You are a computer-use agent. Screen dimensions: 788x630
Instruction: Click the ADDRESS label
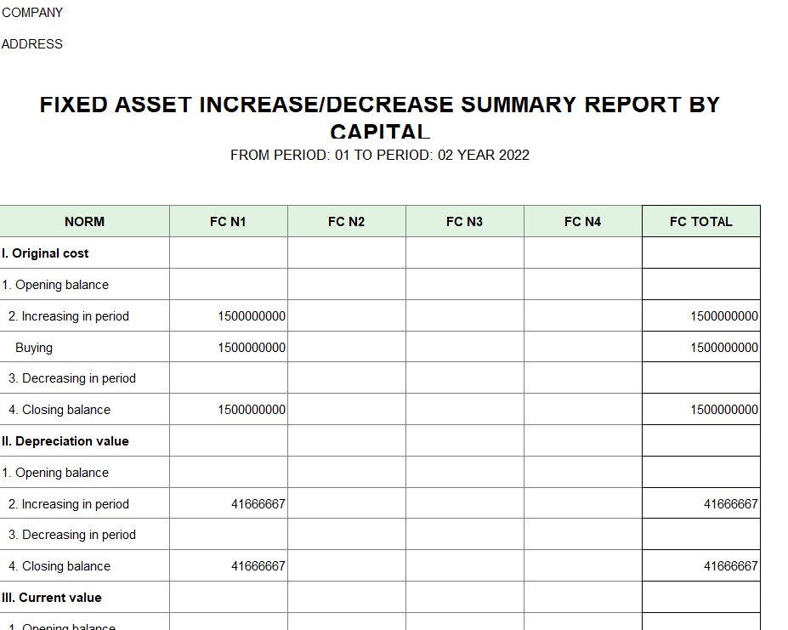pos(32,44)
